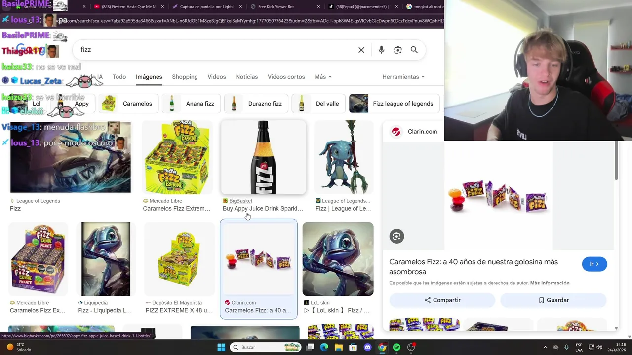Go to the Videos results tab
632x355 pixels.
point(217,77)
